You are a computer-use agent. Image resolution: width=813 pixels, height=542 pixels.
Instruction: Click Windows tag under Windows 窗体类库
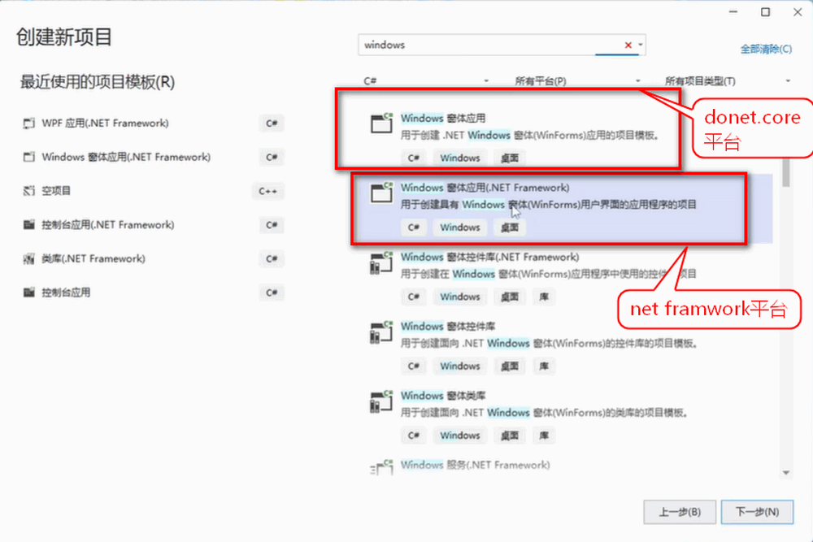(x=460, y=436)
